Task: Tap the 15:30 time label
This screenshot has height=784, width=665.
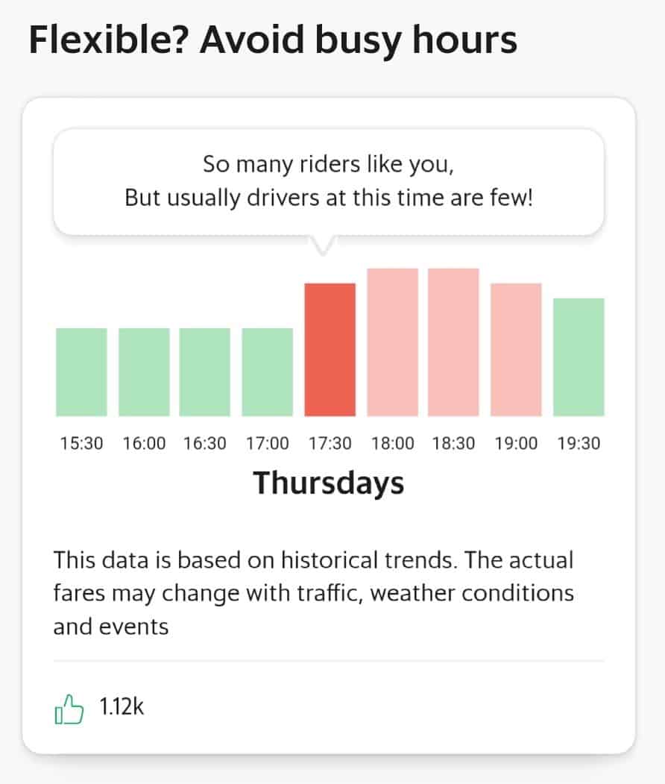Action: point(81,444)
